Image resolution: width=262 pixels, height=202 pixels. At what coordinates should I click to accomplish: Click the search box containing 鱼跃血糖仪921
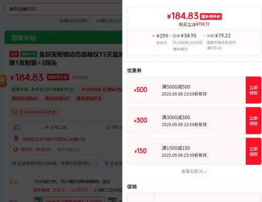[63, 9]
